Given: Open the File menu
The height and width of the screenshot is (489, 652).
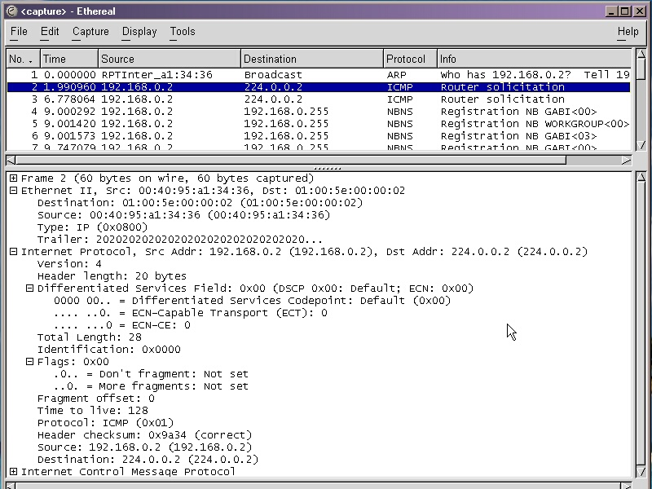Looking at the screenshot, I should [19, 32].
